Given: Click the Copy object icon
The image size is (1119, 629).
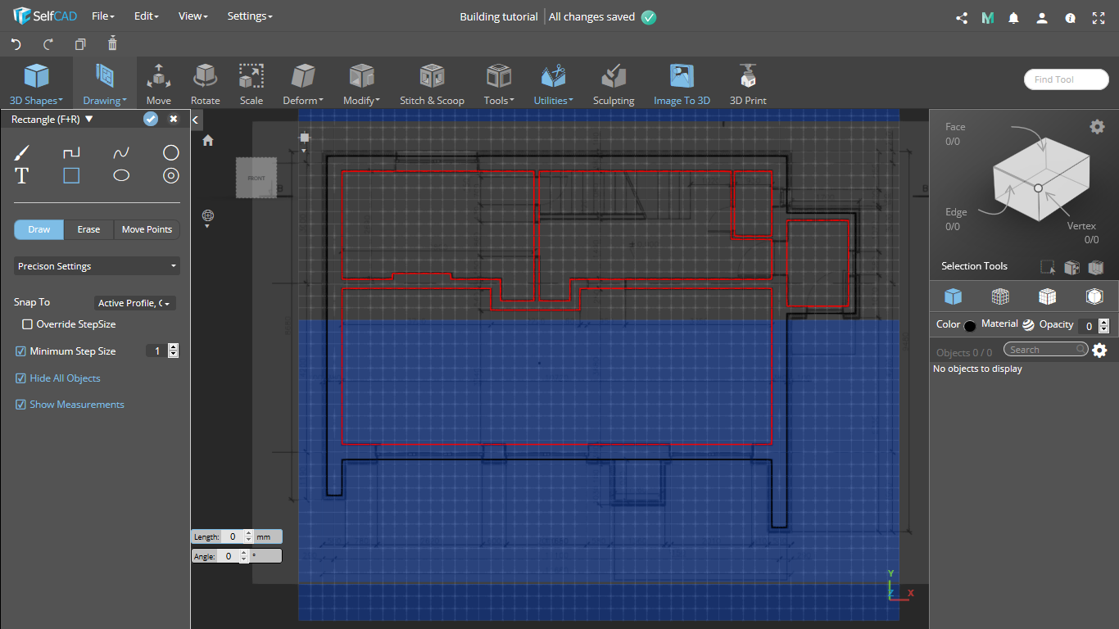Looking at the screenshot, I should pos(80,44).
